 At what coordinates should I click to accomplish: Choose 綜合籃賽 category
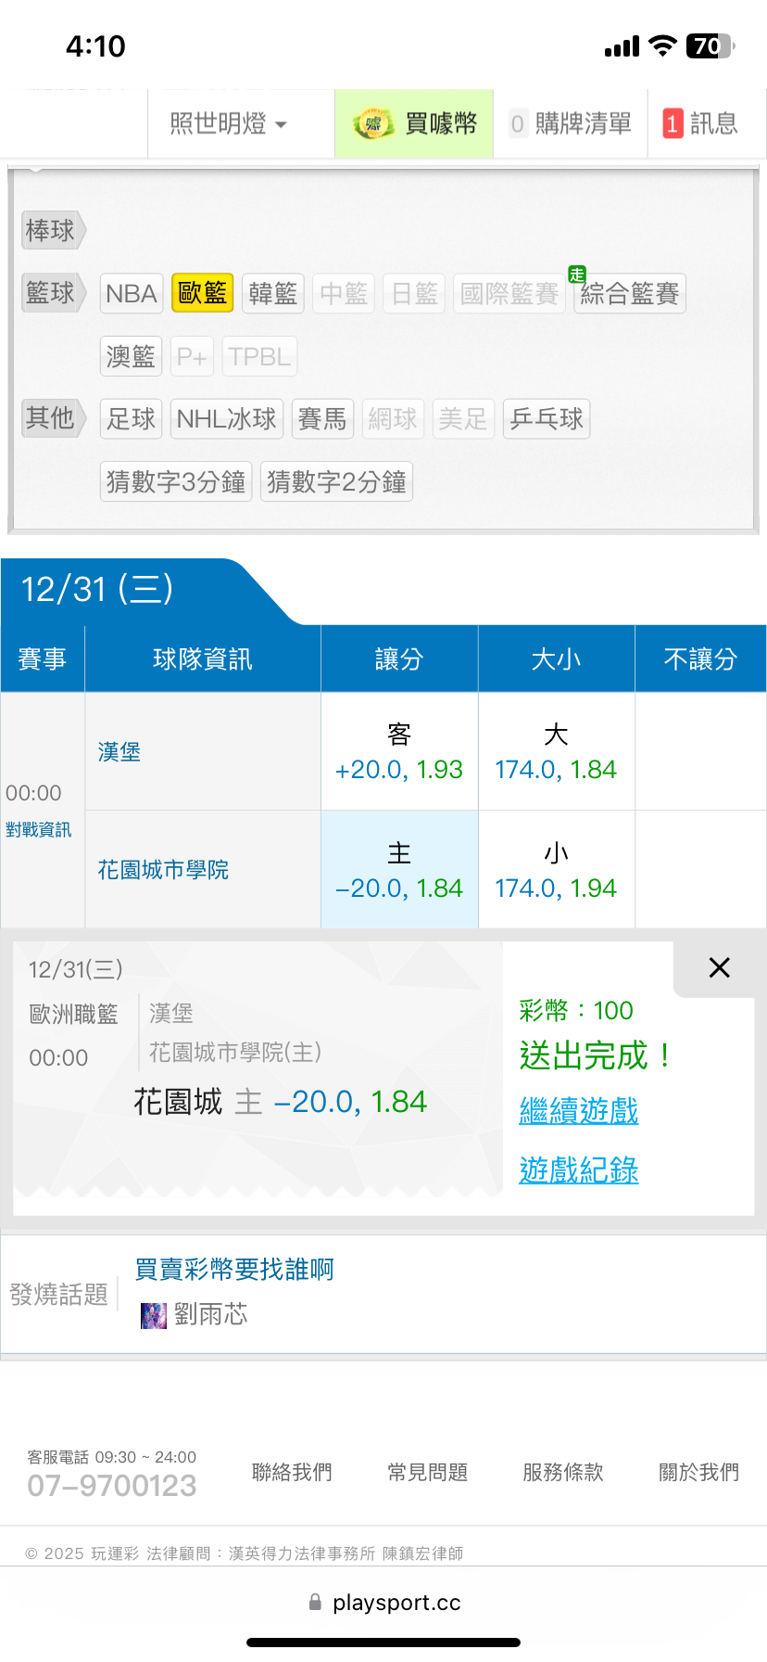pos(629,294)
